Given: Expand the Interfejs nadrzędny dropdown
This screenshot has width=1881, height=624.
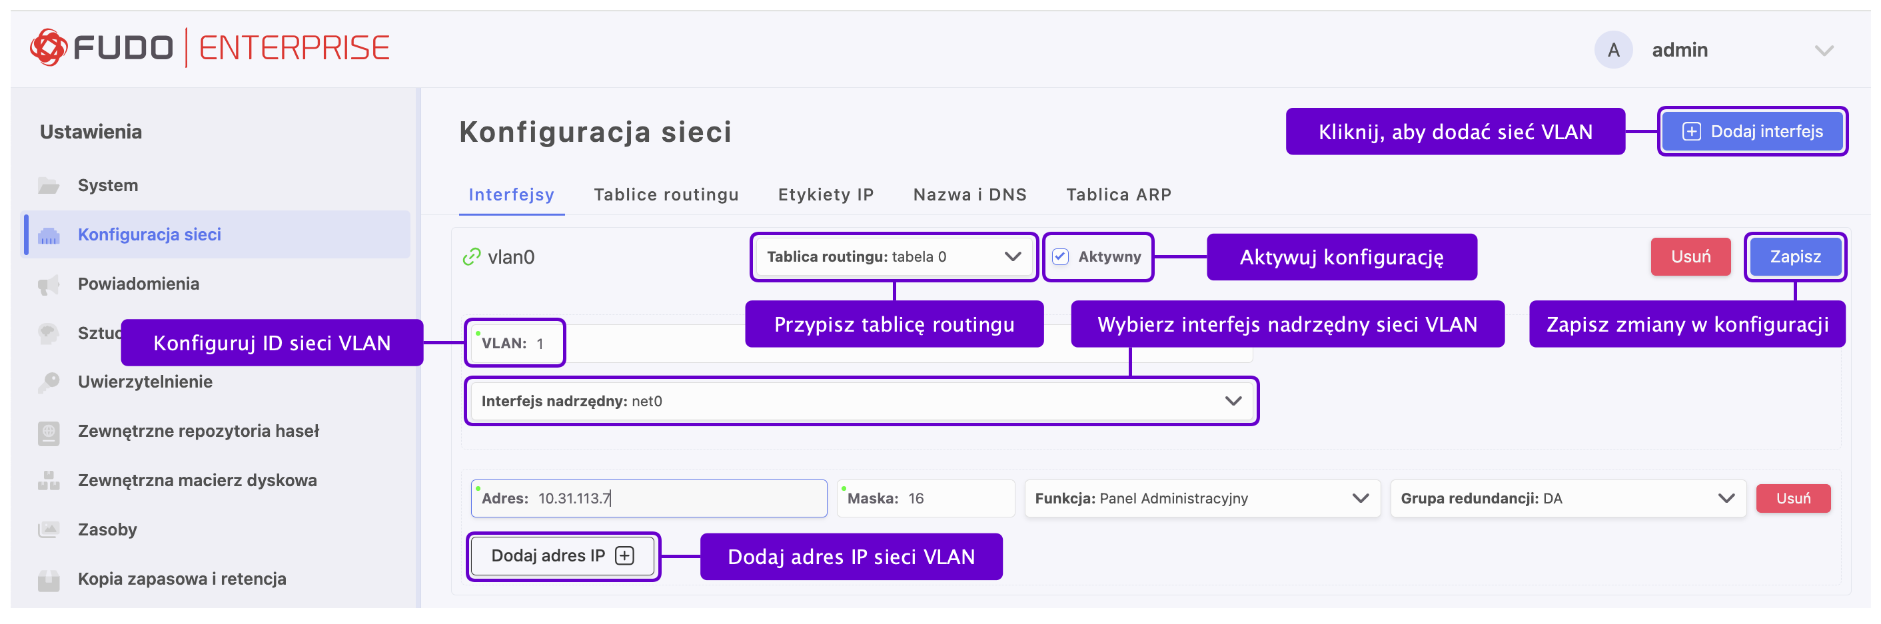Looking at the screenshot, I should click(x=861, y=401).
